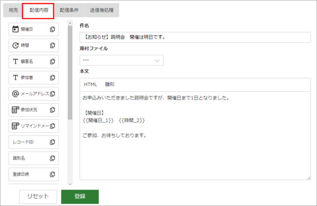Click the 登録日時 field label
Image resolution: width=317 pixels, height=206 pixels.
tap(21, 174)
